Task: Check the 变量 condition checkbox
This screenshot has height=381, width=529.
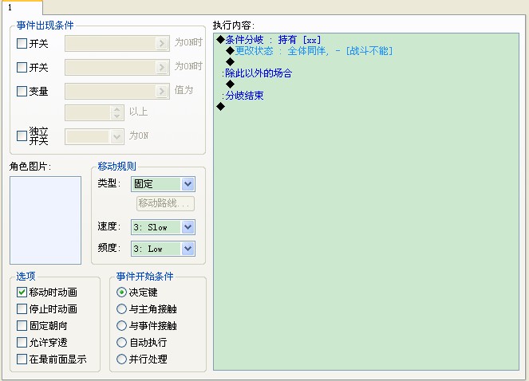Action: click(22, 91)
